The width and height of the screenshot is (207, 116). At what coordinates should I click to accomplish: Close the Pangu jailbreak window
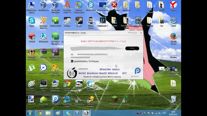tap(141, 33)
